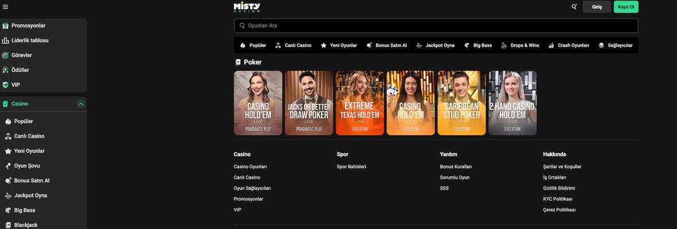Open Caribbean Stud Poker game thumbnail
Viewport: 677px width, 229px height.
pyautogui.click(x=461, y=103)
